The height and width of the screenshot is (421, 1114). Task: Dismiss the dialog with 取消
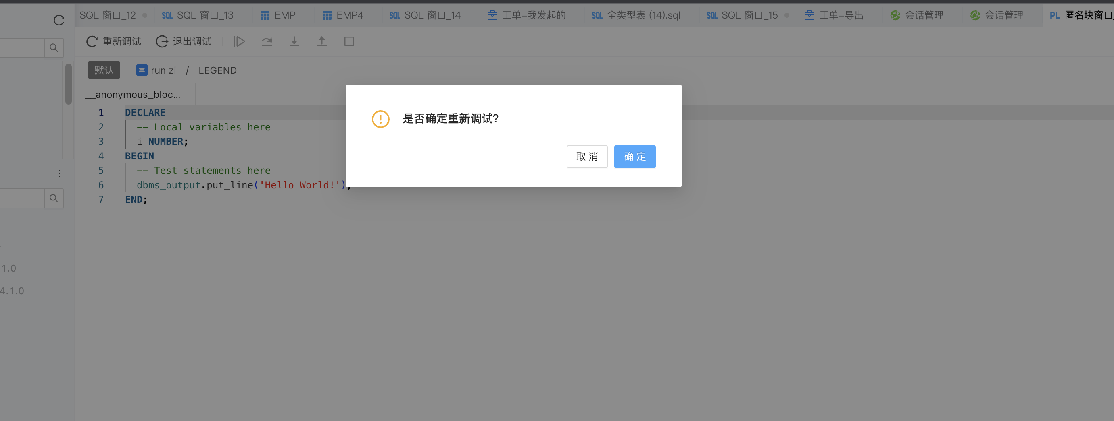point(587,156)
